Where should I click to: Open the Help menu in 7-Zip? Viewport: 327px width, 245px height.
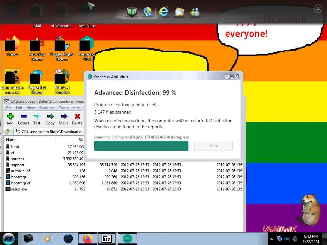76,108
